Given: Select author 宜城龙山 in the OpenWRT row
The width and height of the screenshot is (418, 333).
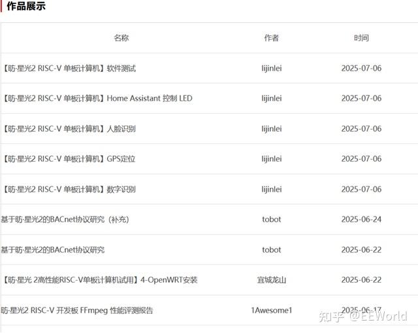Looking at the screenshot, I should click(x=272, y=280).
